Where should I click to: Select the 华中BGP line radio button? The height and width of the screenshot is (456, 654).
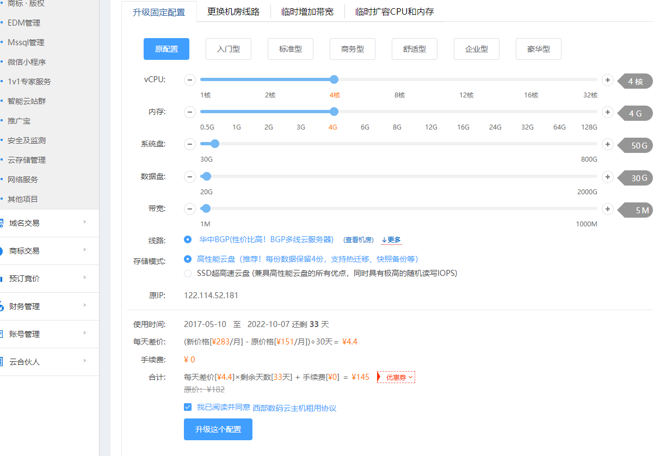coord(188,239)
